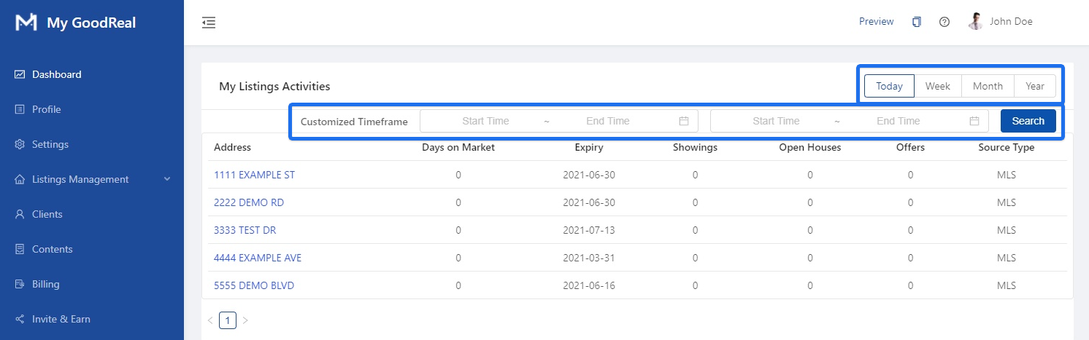The image size is (1089, 340).
Task: Switch timeframe to Week
Action: pos(938,86)
